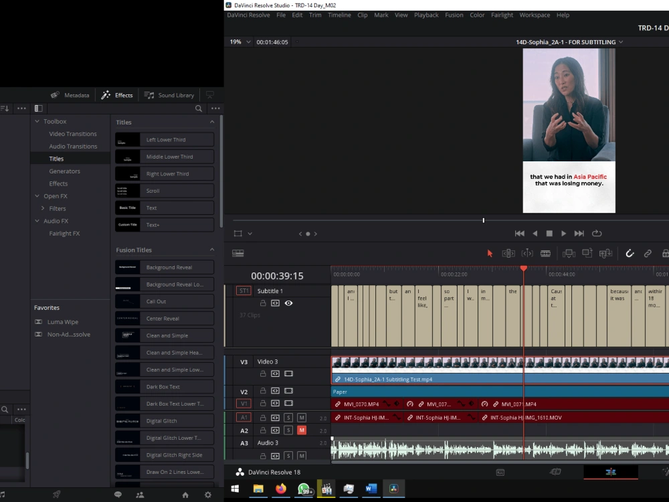The width and height of the screenshot is (669, 502).
Task: Toggle the effects panel sidebar layout icon
Action: click(x=38, y=108)
